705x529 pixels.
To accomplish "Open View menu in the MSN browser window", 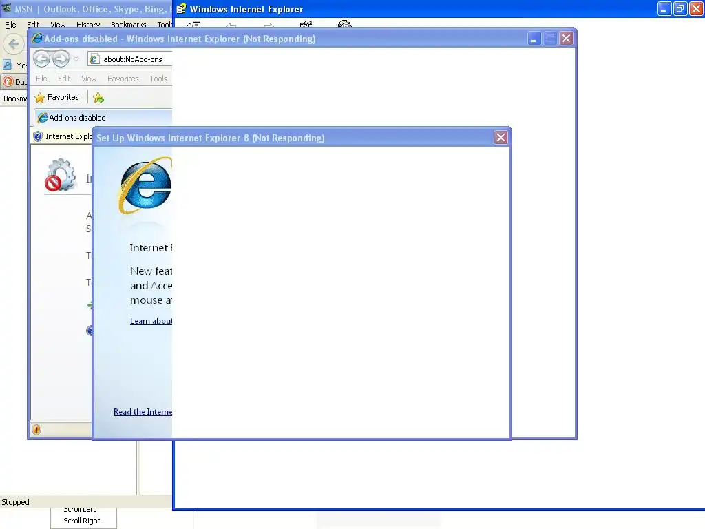I will pyautogui.click(x=58, y=25).
